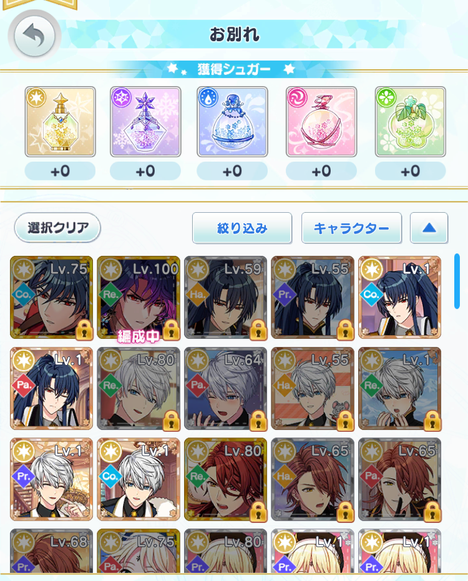
Task: Select the green flower sugar bottle
Action: click(x=410, y=122)
